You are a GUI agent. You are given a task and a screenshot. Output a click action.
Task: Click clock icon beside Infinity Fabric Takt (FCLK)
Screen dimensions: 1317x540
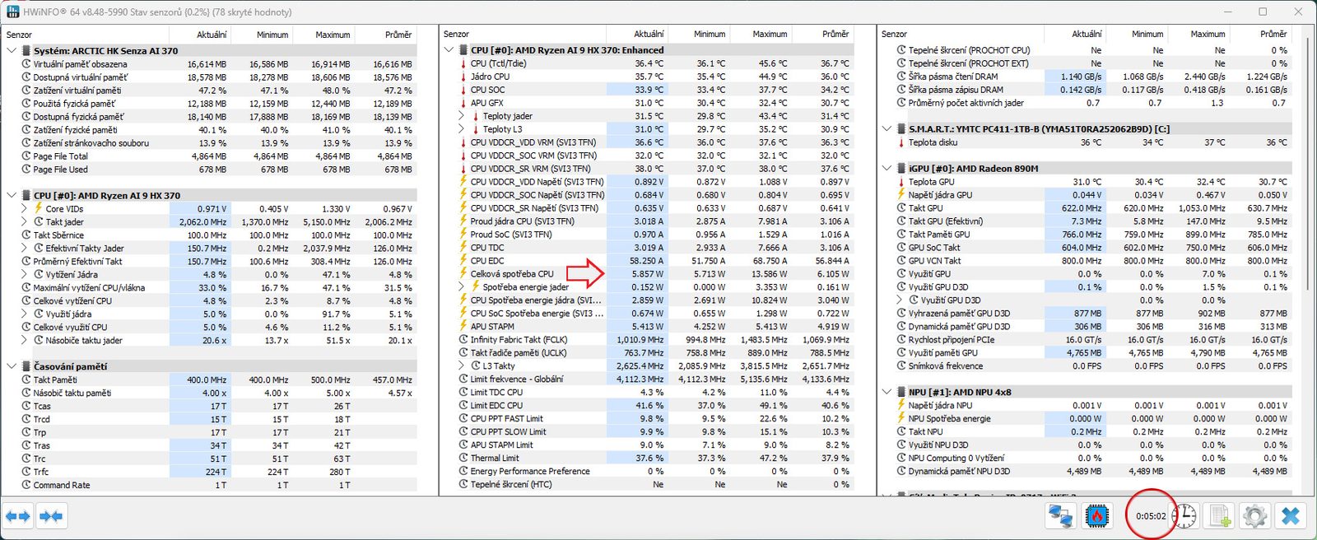pos(463,340)
